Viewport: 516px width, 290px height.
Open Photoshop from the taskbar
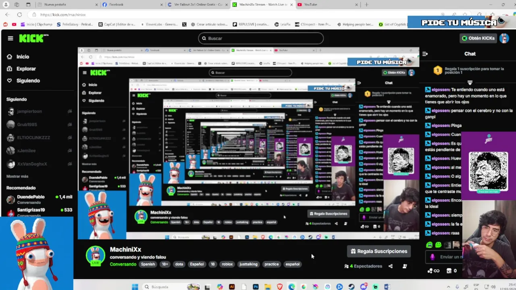pos(256,287)
